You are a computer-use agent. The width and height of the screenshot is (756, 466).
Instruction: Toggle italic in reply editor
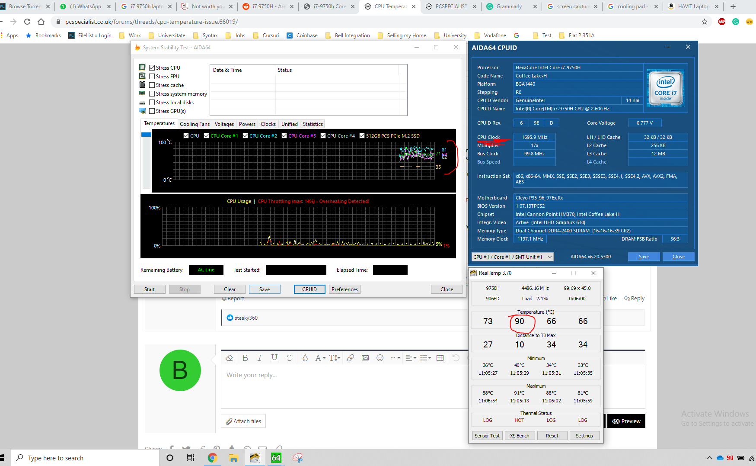[x=259, y=358]
